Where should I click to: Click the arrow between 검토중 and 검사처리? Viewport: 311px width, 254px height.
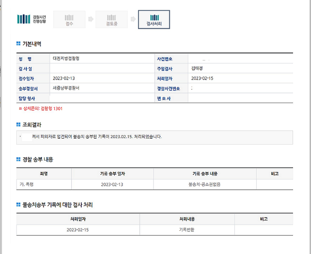tap(133, 19)
